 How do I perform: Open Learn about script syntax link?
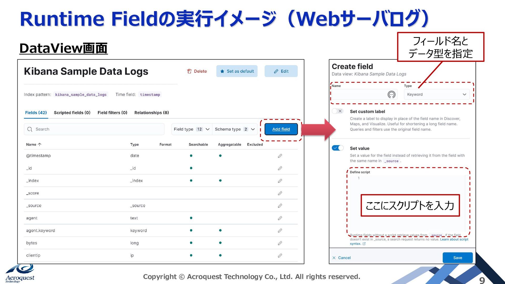(454, 239)
